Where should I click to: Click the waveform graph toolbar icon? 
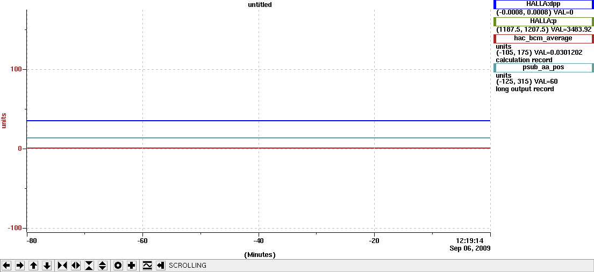pyautogui.click(x=147, y=266)
